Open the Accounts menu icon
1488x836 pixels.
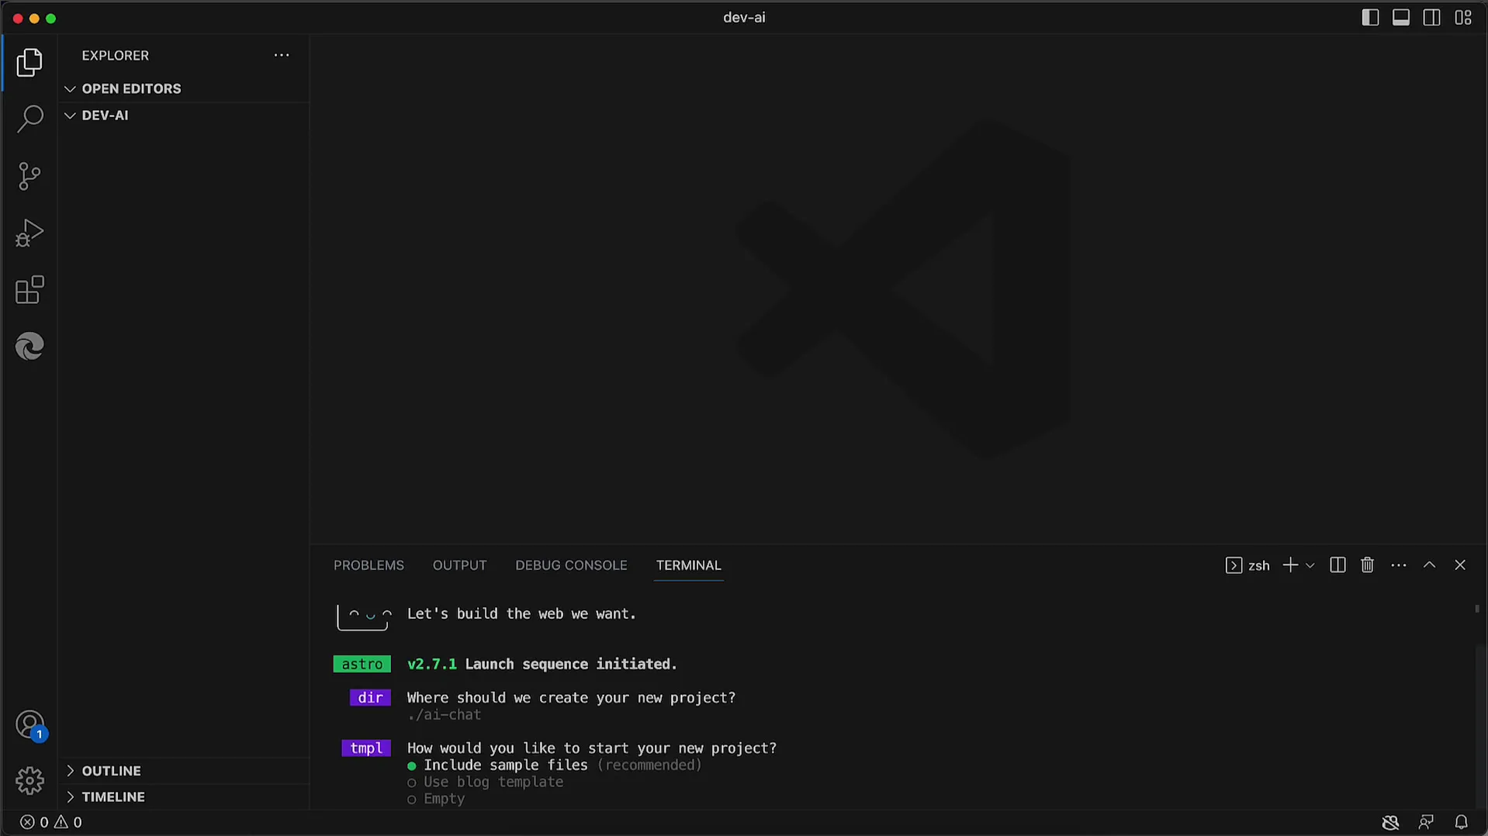(x=30, y=726)
